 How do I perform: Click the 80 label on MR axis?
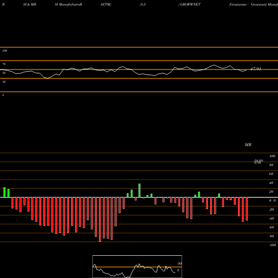[271, 165]
